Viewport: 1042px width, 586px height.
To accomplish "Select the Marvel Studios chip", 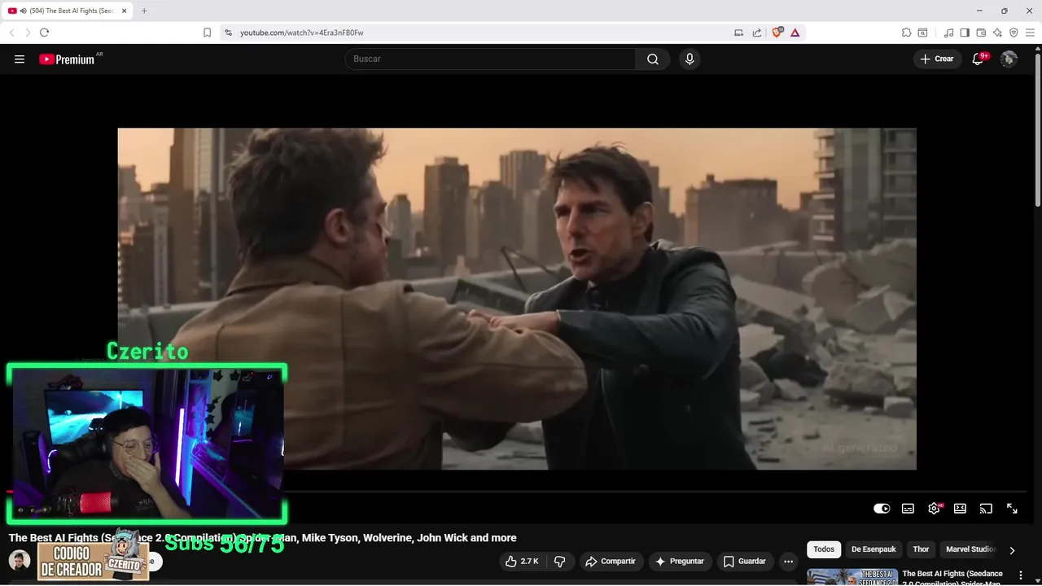I will coord(969,549).
